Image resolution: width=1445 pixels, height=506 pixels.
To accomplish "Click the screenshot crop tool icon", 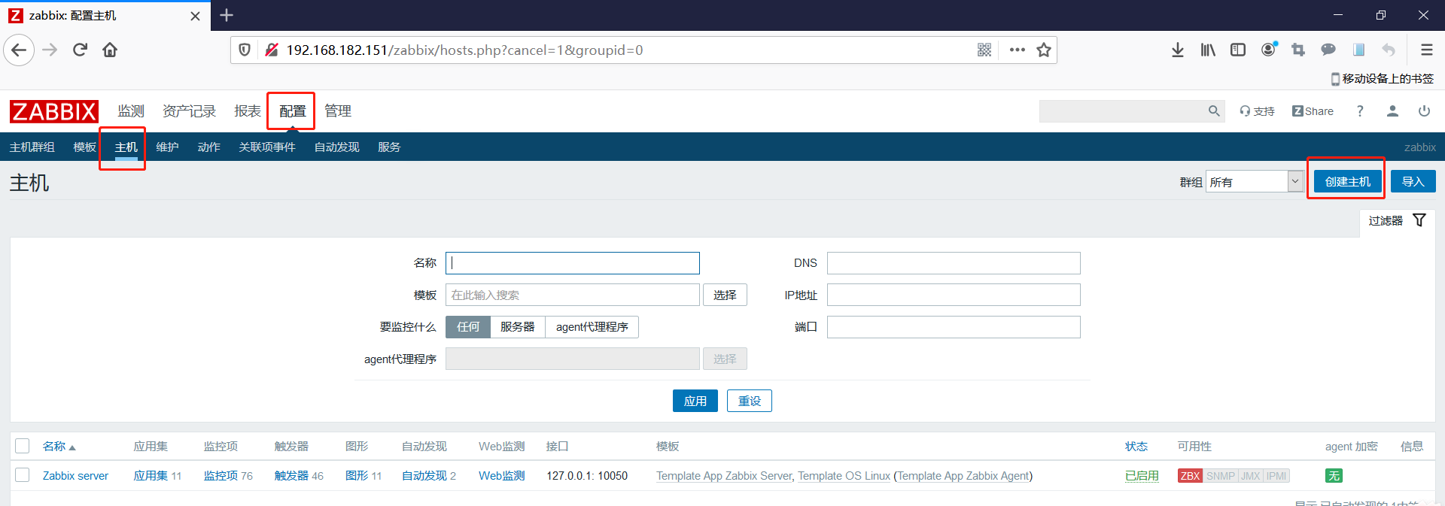I will click(1298, 50).
